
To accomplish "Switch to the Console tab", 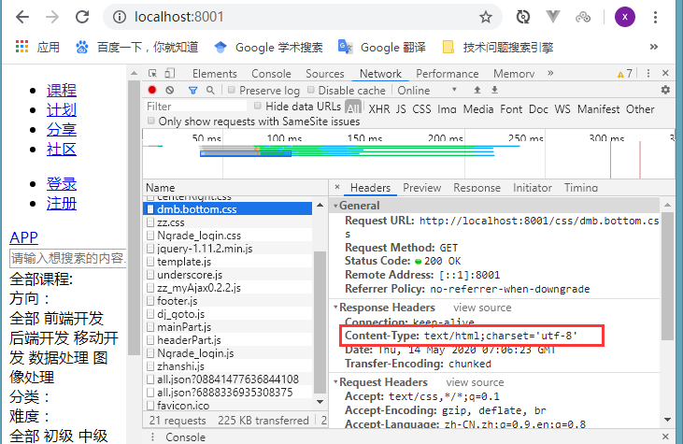I will click(271, 74).
